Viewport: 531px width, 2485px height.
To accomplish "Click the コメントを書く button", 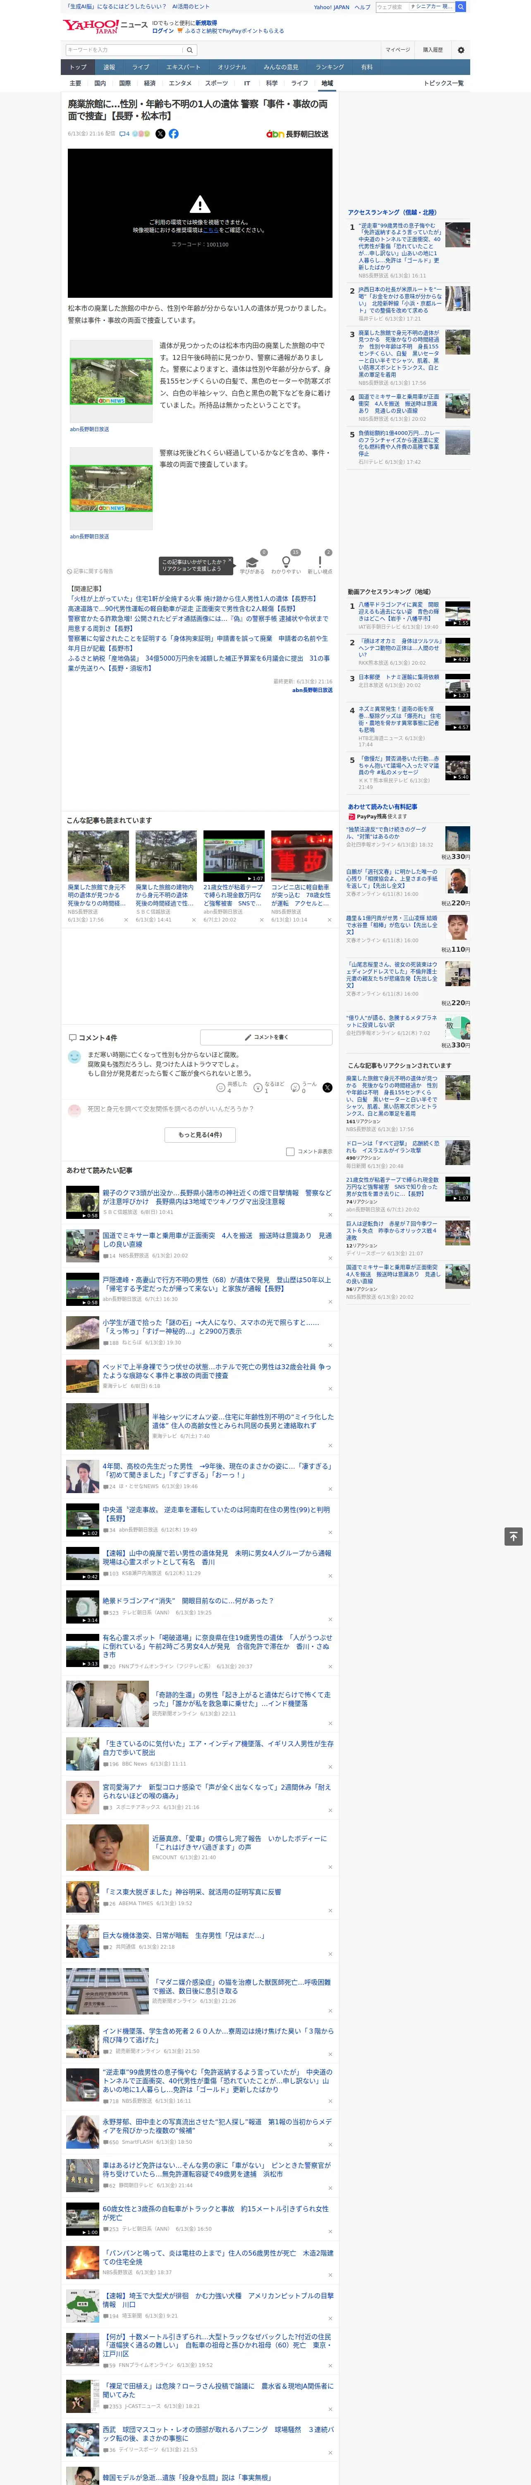I will pyautogui.click(x=266, y=1037).
